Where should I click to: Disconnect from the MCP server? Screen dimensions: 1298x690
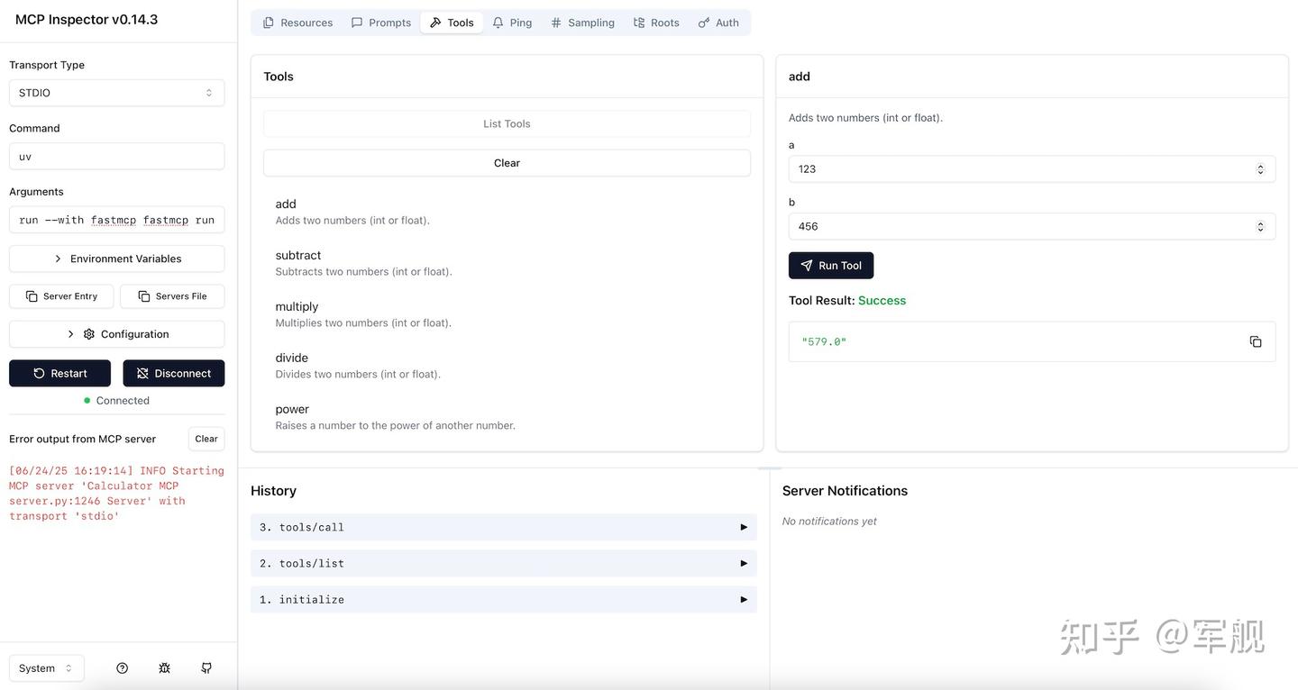click(x=174, y=373)
